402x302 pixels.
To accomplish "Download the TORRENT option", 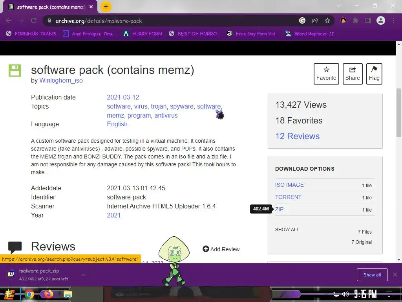I will coord(288,197).
